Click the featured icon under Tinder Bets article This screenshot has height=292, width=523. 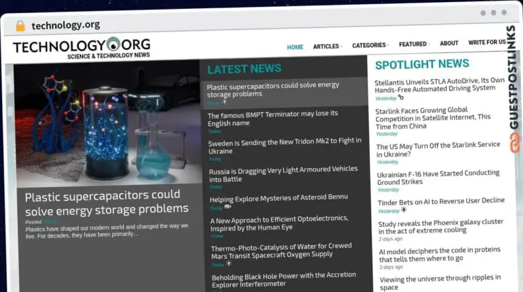click(404, 210)
